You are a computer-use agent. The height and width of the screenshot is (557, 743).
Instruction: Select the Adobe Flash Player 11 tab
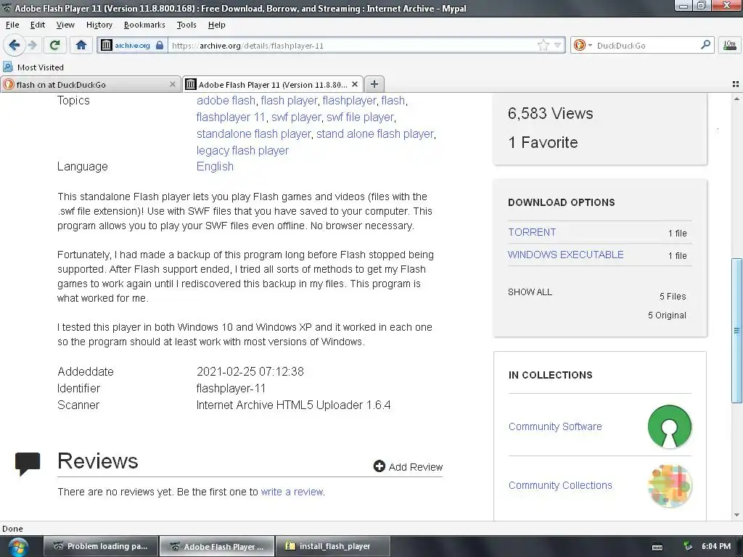click(x=273, y=84)
